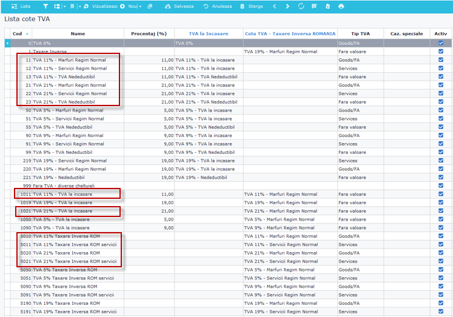Select row TVA 19% Taxare Inversa ROM servicii
The height and width of the screenshot is (317, 453).
[228, 312]
